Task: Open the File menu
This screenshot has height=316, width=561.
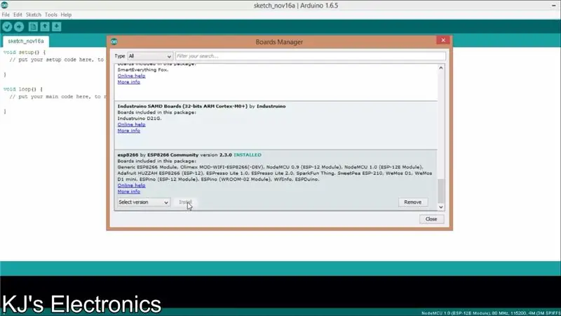Action: (6, 15)
